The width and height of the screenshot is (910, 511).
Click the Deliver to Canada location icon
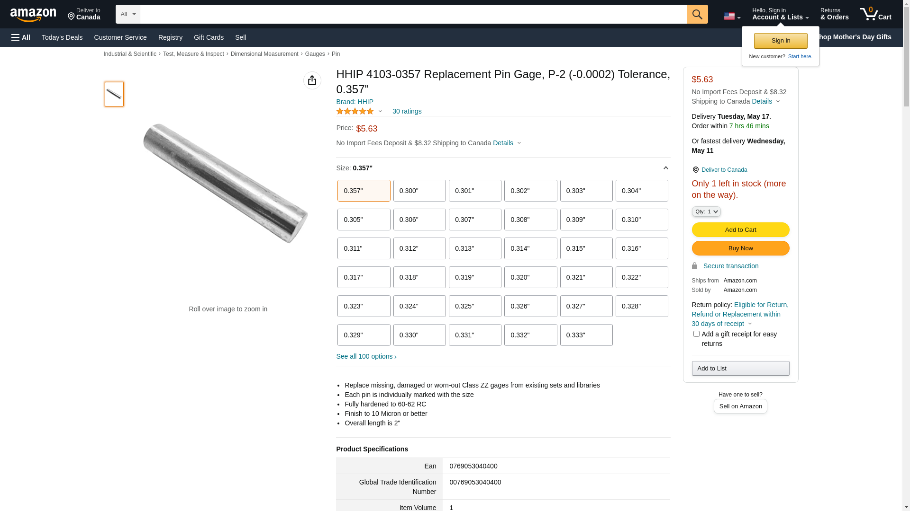tap(695, 170)
